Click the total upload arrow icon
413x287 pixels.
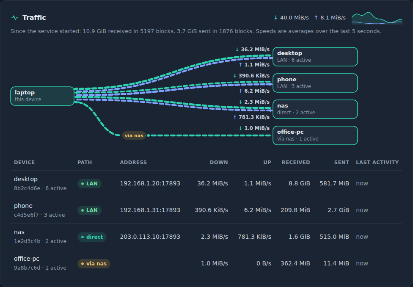316,18
